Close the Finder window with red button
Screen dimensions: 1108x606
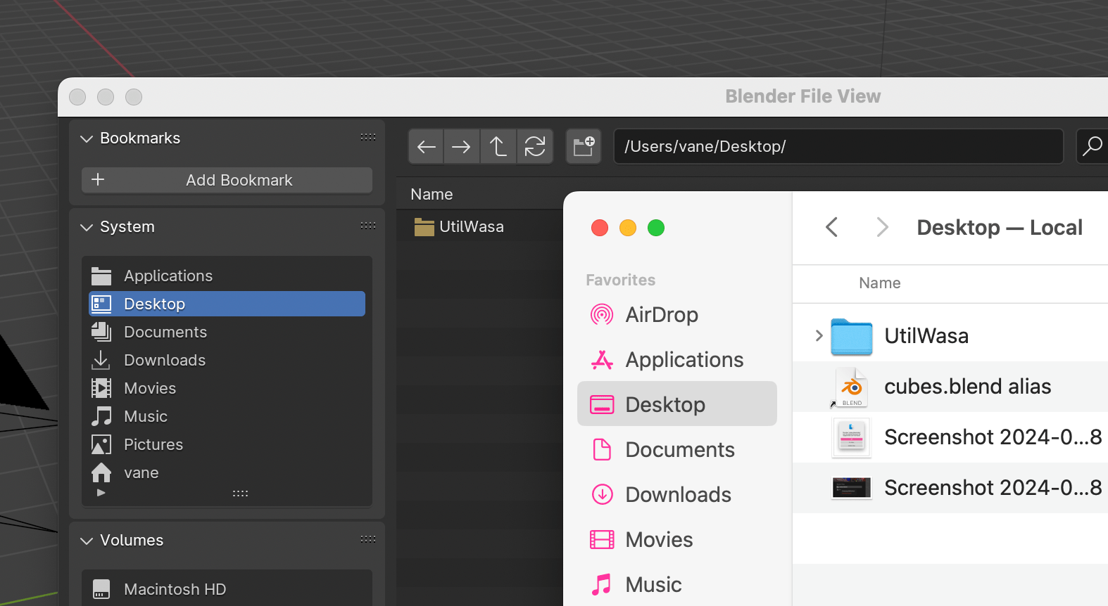[x=600, y=228]
